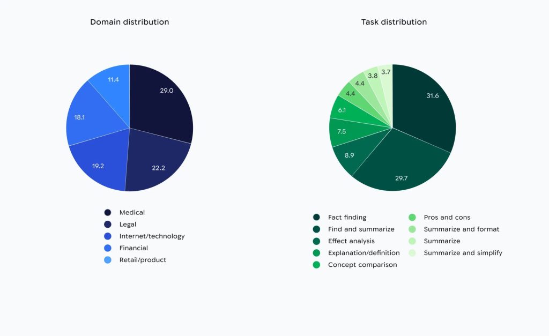Click the Domain distribution chart title
Screen dimensions: 549x336
pos(129,22)
